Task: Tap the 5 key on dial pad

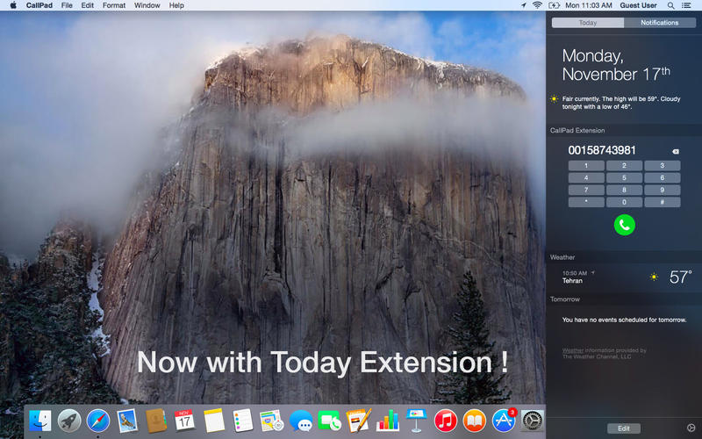Action: (x=624, y=178)
